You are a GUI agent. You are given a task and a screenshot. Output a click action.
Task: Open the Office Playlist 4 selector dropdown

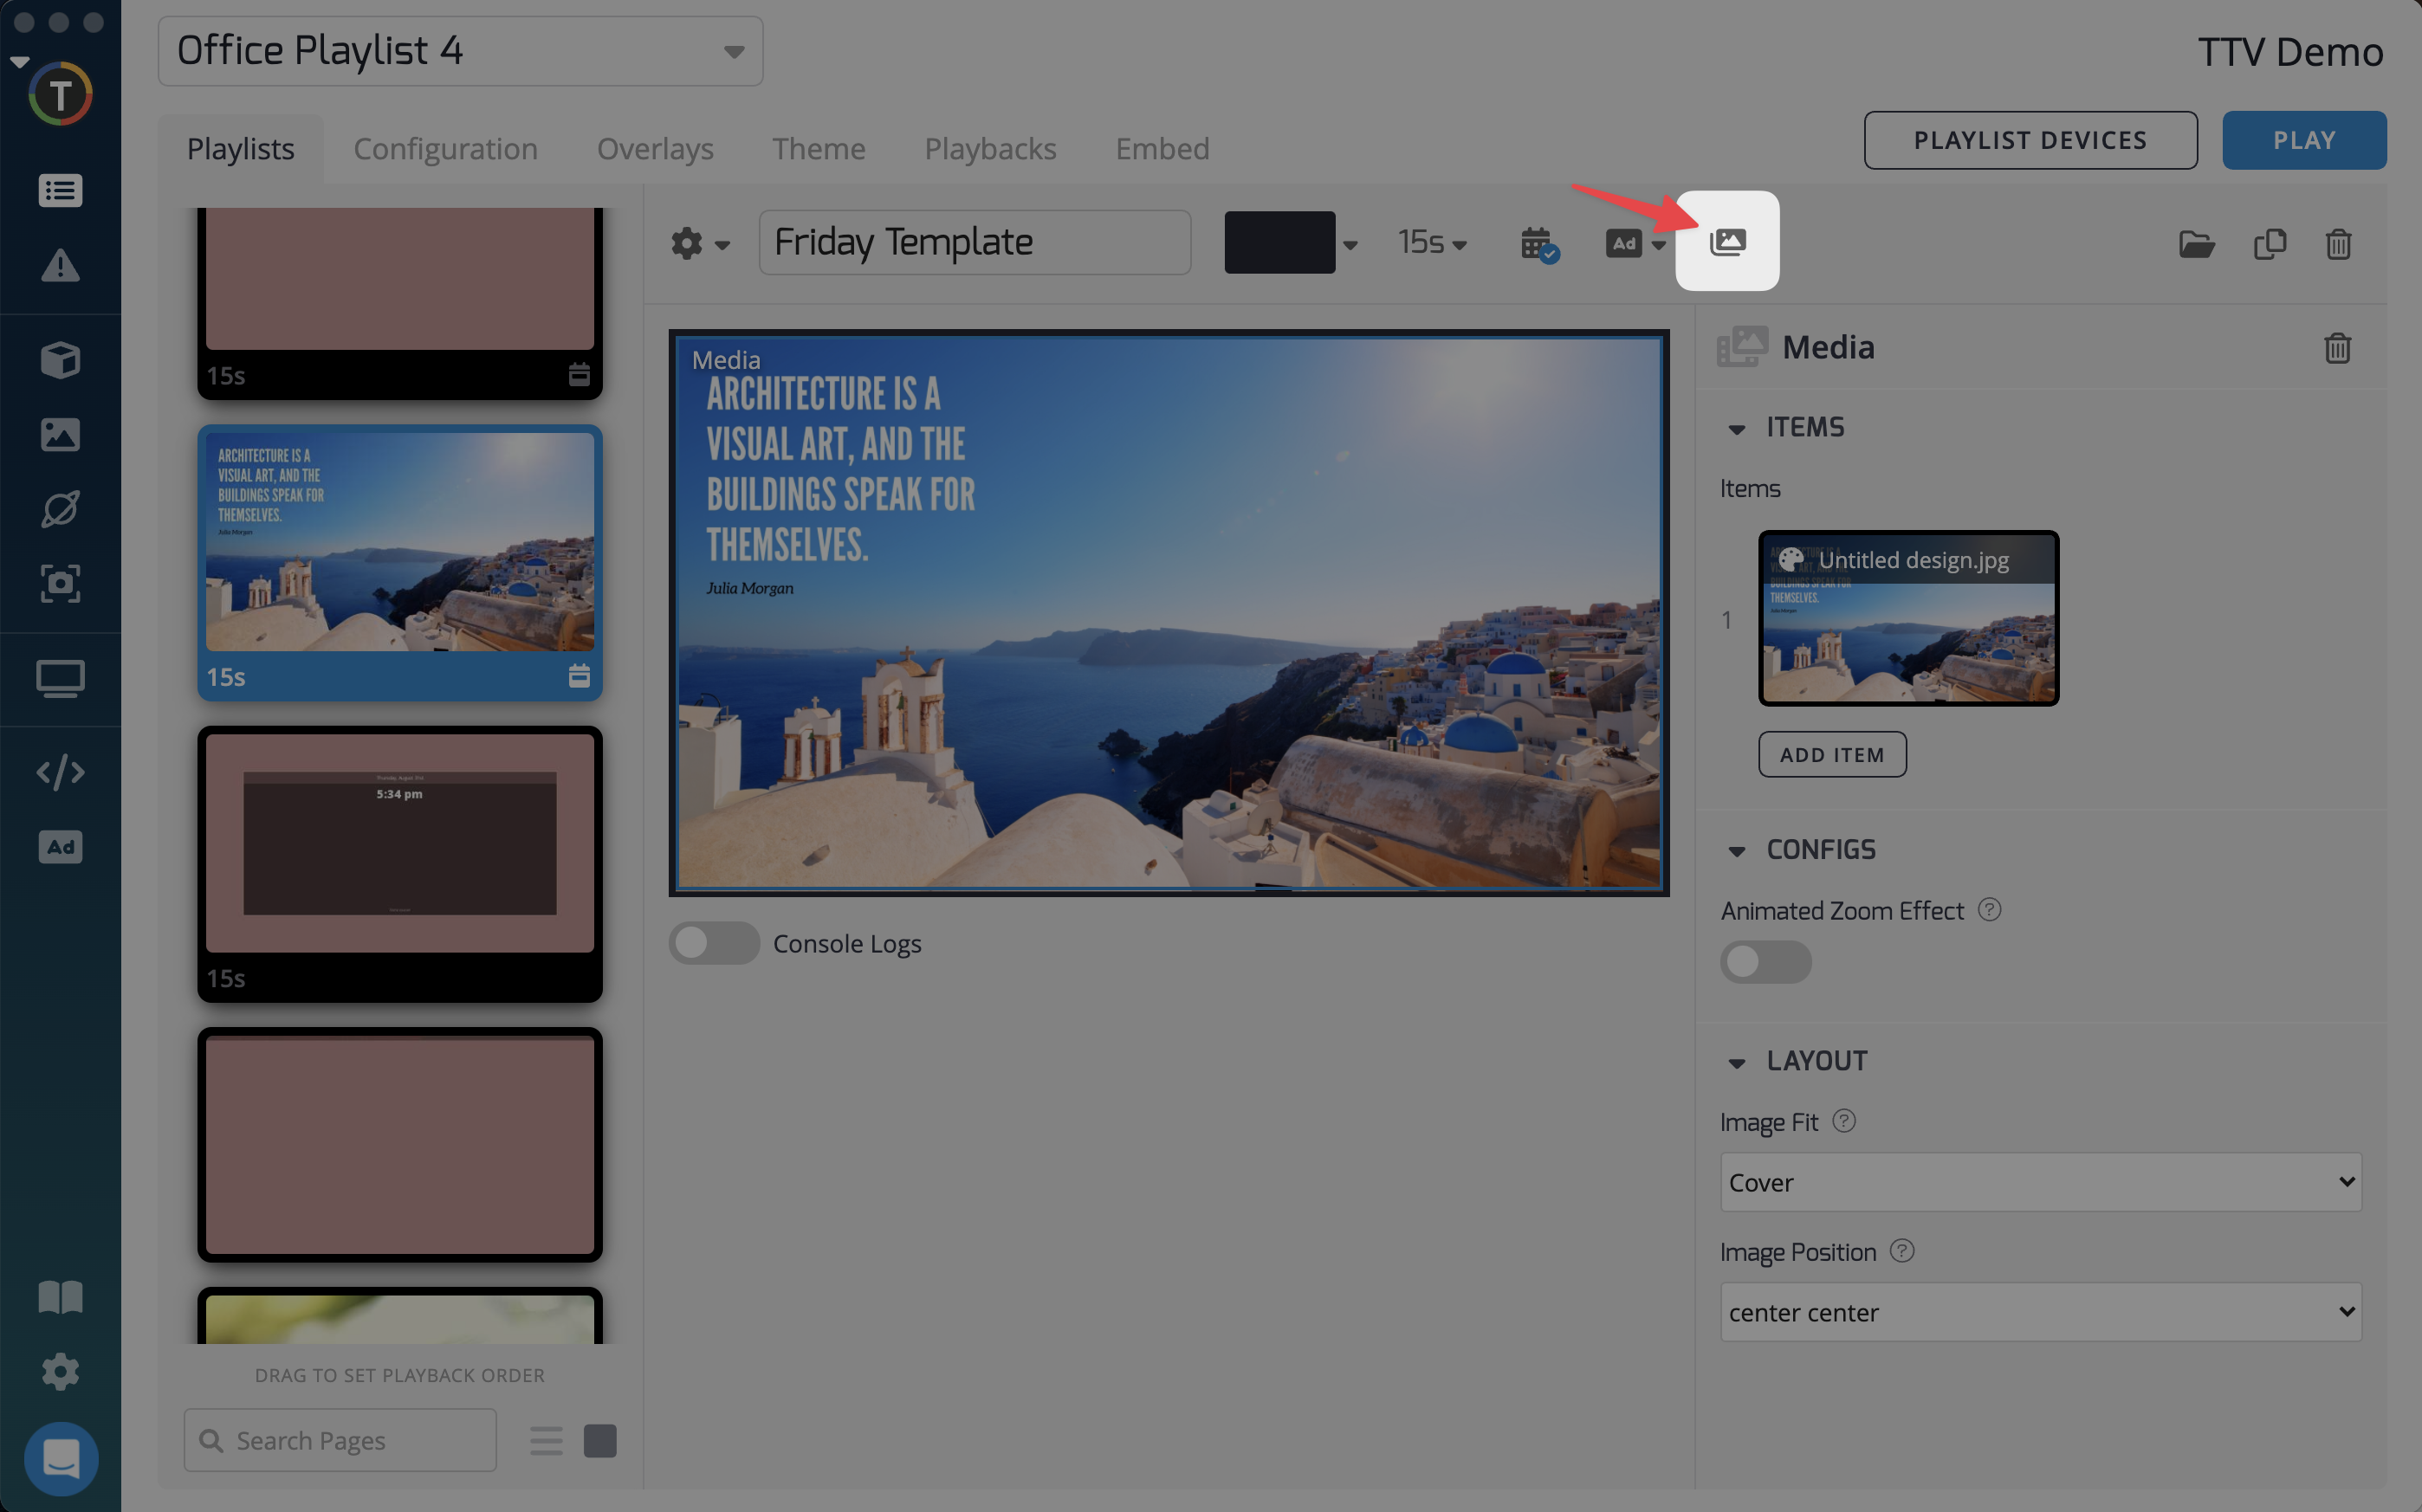[x=460, y=51]
